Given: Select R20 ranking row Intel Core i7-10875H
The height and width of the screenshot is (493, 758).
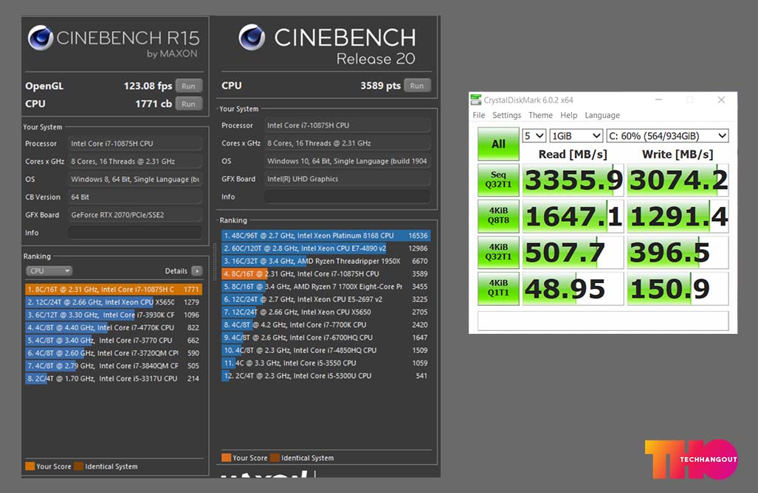Looking at the screenshot, I should (325, 274).
